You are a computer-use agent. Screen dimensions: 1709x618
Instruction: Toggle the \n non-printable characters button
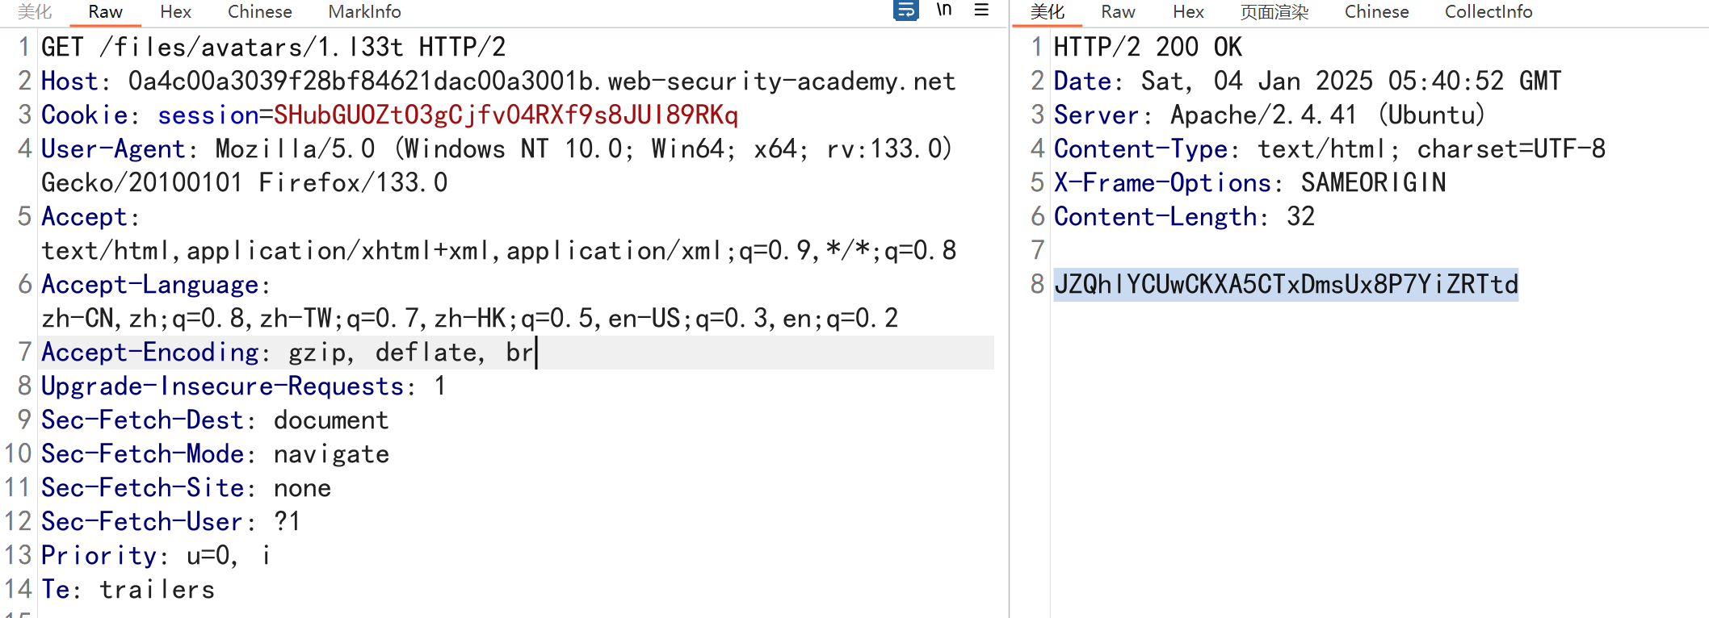click(944, 10)
